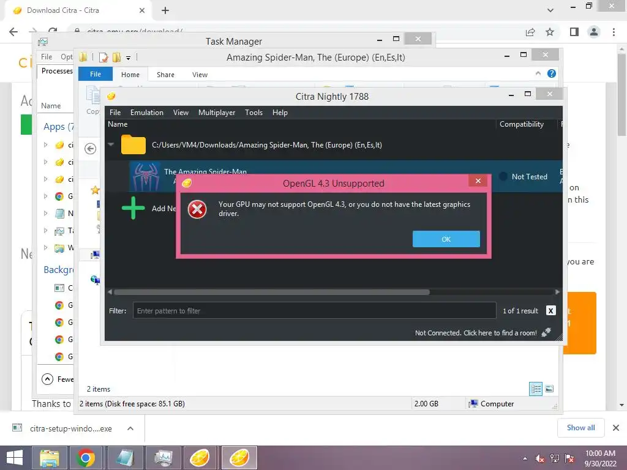Click the Chrome share page icon
The width and height of the screenshot is (627, 470).
530,32
